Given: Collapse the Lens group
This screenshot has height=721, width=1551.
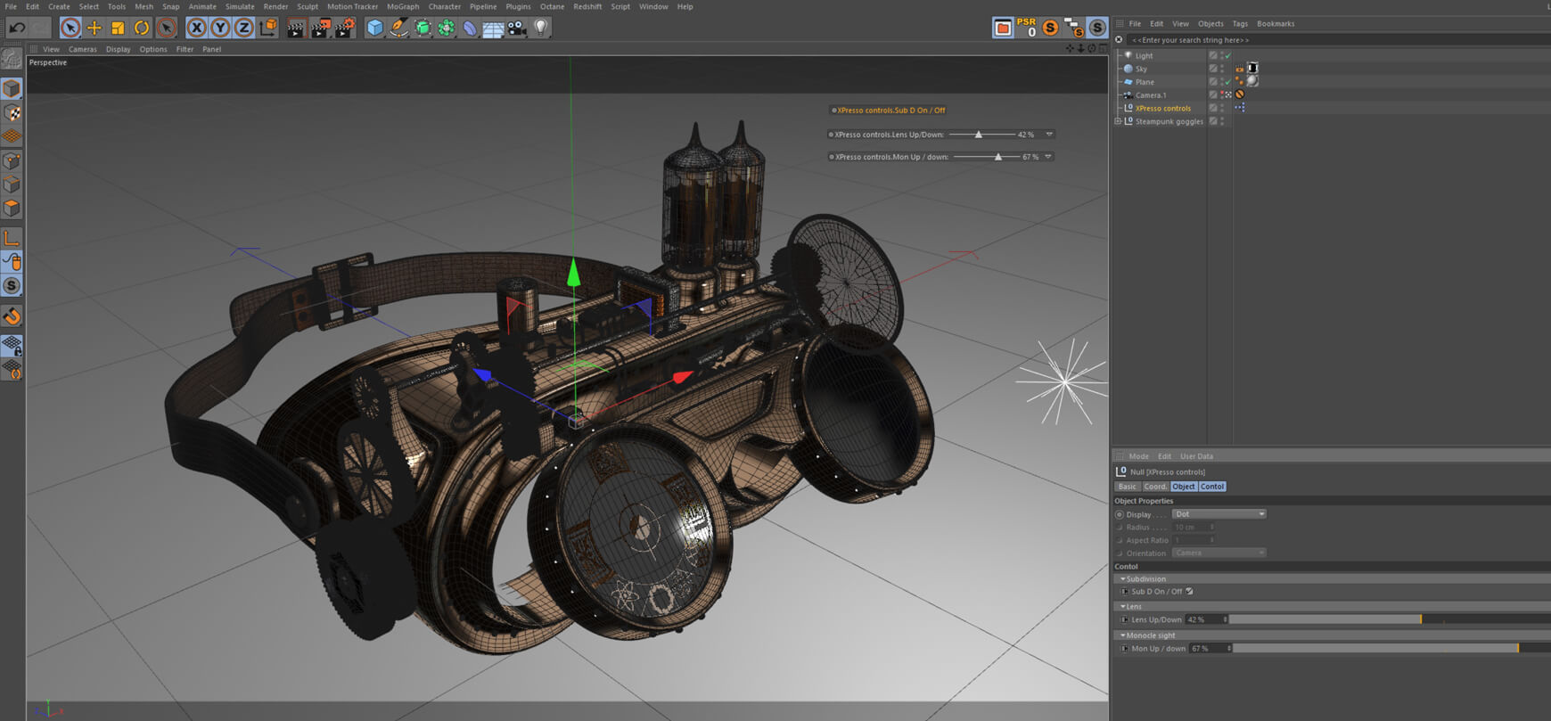Looking at the screenshot, I should point(1122,607).
